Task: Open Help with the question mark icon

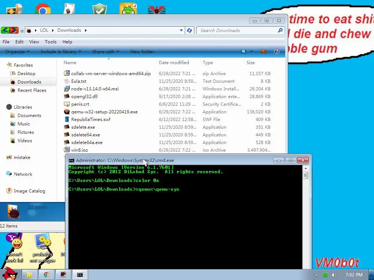Action: click(x=277, y=51)
